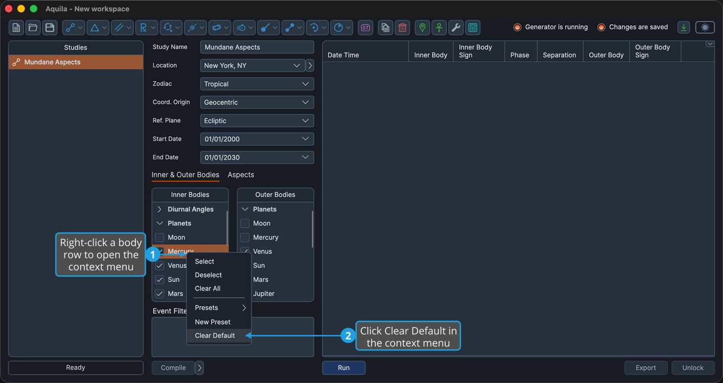Image resolution: width=723 pixels, height=383 pixels.
Task: Open the Ref. Plane Ecliptic dropdown
Action: [257, 121]
